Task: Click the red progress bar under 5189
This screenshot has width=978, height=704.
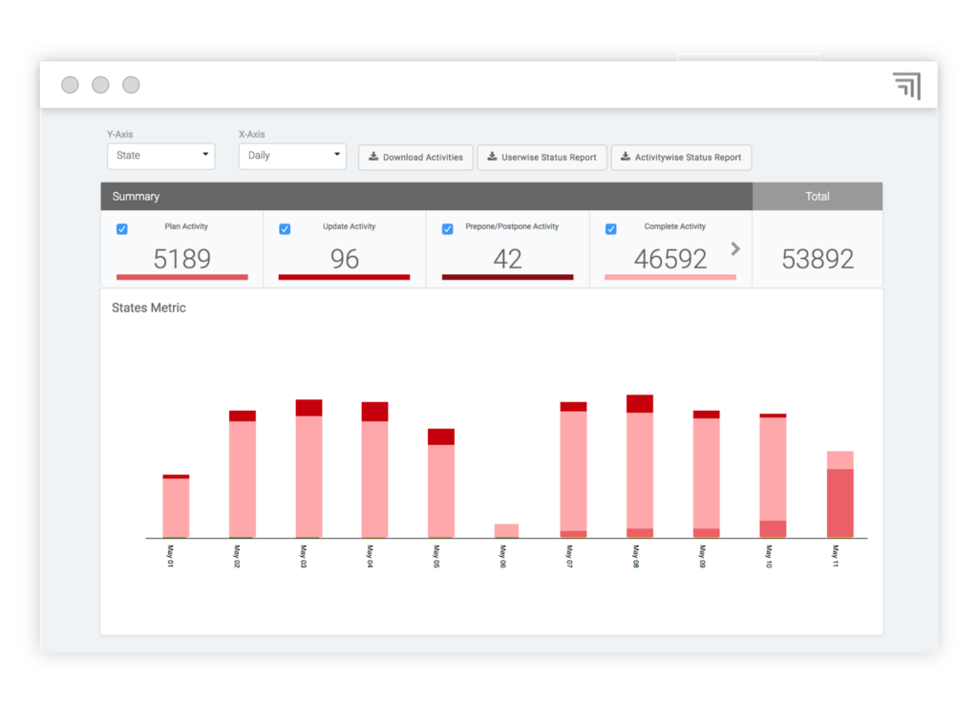Action: 181,278
